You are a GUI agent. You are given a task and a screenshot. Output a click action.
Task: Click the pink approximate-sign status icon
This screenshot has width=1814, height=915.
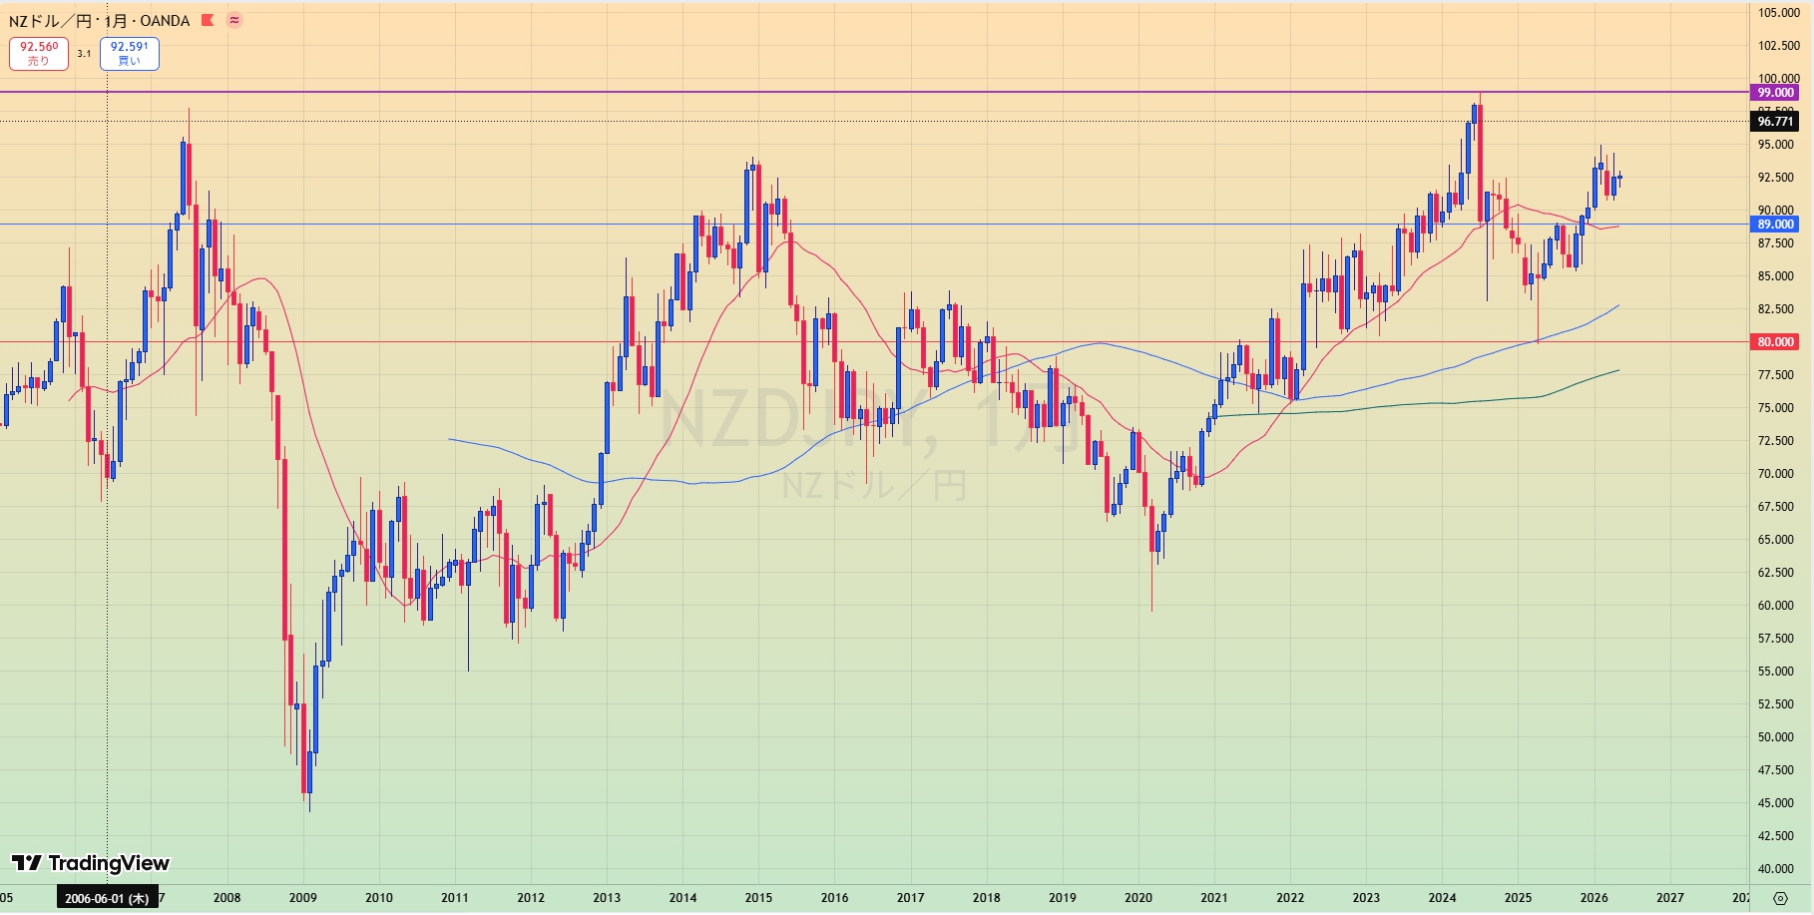pos(234,20)
